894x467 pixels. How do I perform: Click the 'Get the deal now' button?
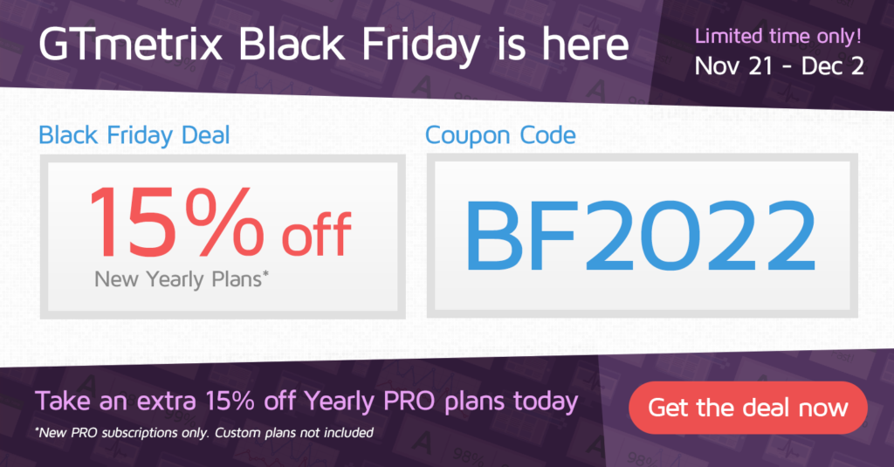(747, 408)
